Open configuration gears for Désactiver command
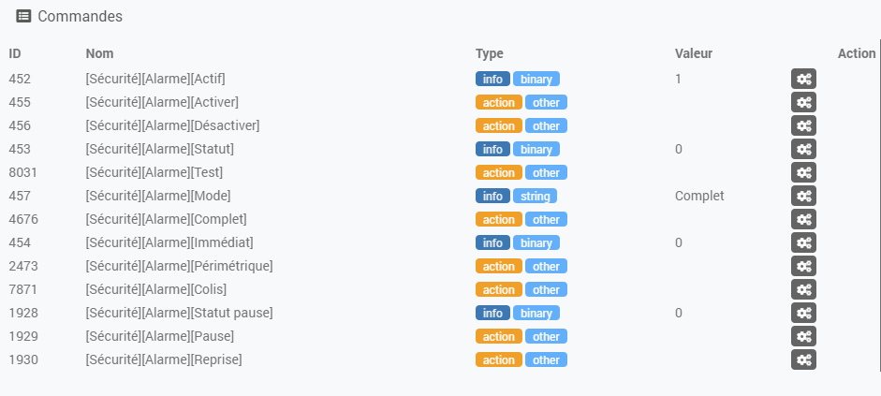The width and height of the screenshot is (881, 396). coord(803,125)
